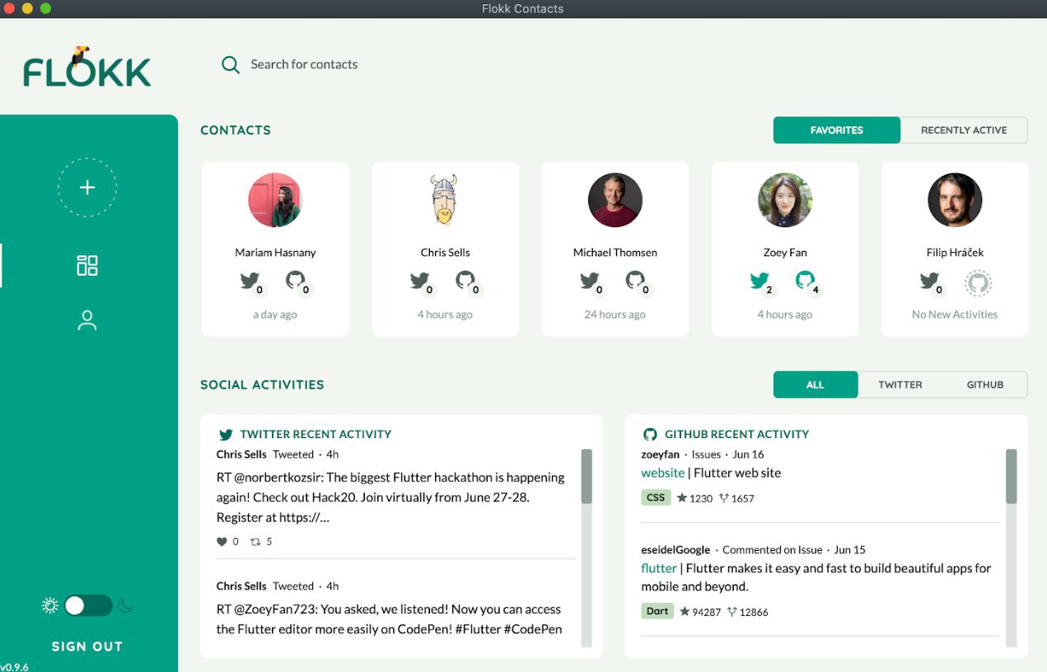The image size is (1047, 672).
Task: Click the heart like icon on first tweet
Action: [x=222, y=542]
